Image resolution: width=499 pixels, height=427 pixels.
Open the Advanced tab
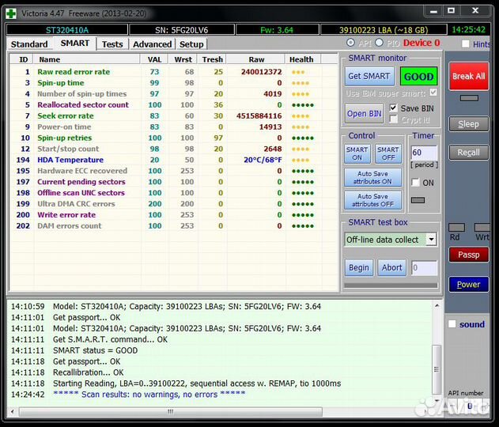[152, 44]
